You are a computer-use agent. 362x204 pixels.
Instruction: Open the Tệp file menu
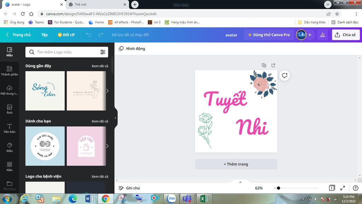(44, 35)
